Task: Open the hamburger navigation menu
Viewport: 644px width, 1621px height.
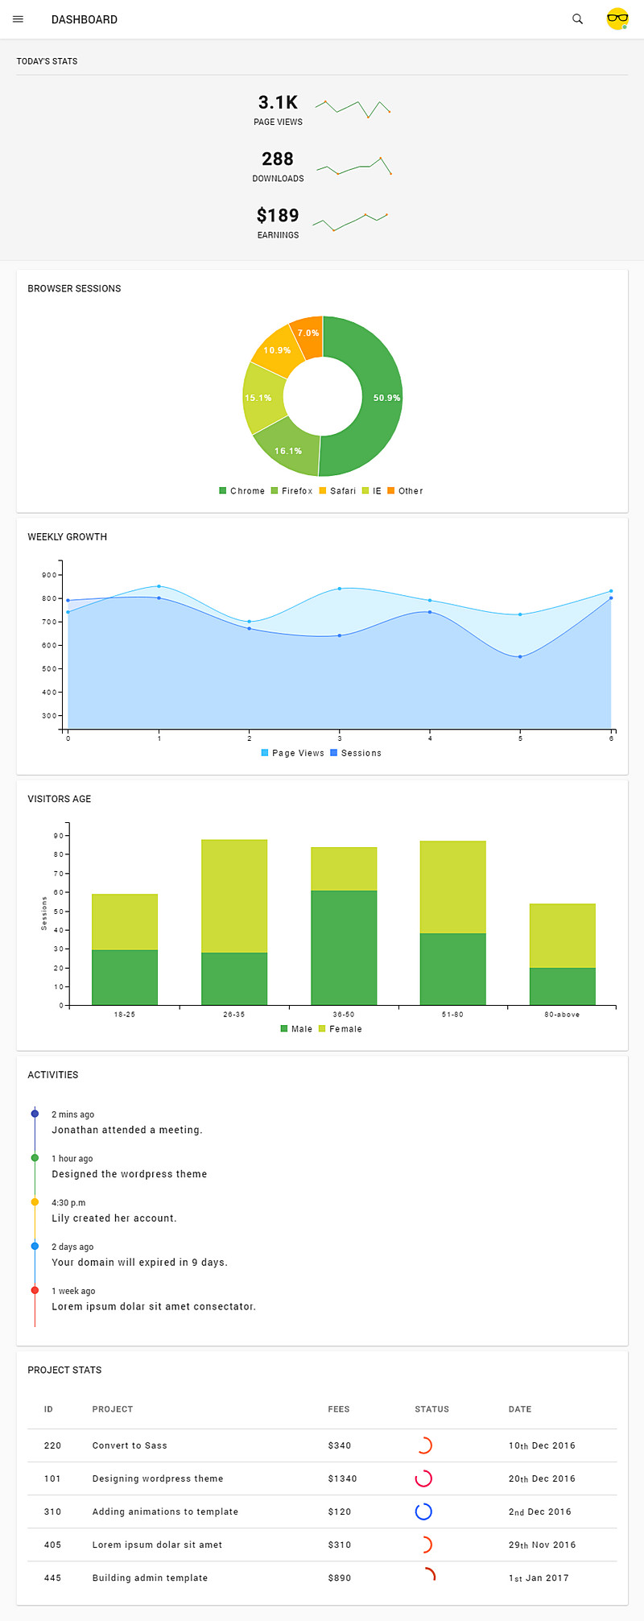Action: point(19,19)
